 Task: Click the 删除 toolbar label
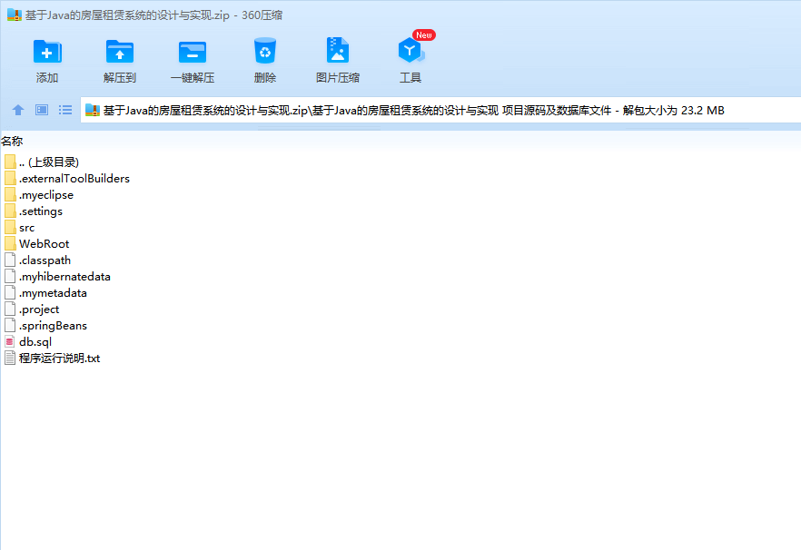point(264,78)
